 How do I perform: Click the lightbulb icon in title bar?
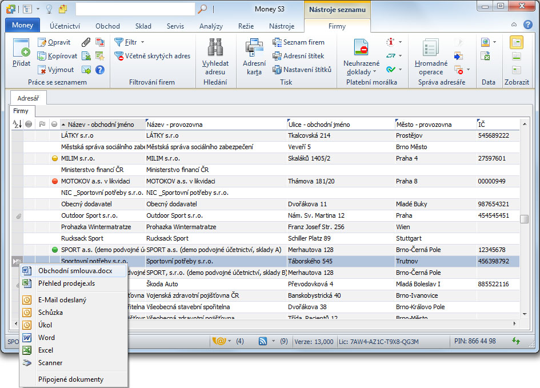(x=49, y=9)
